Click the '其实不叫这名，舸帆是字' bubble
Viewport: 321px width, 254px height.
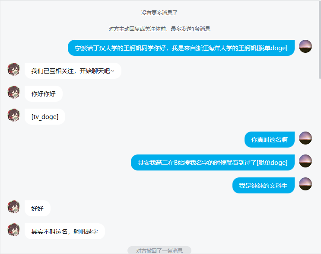[65, 231]
